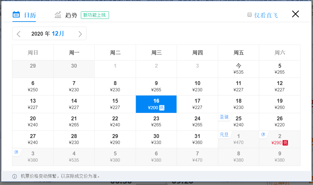Enable the 仅看直飞 checkbox
313x185 pixels.
pyautogui.click(x=250, y=15)
